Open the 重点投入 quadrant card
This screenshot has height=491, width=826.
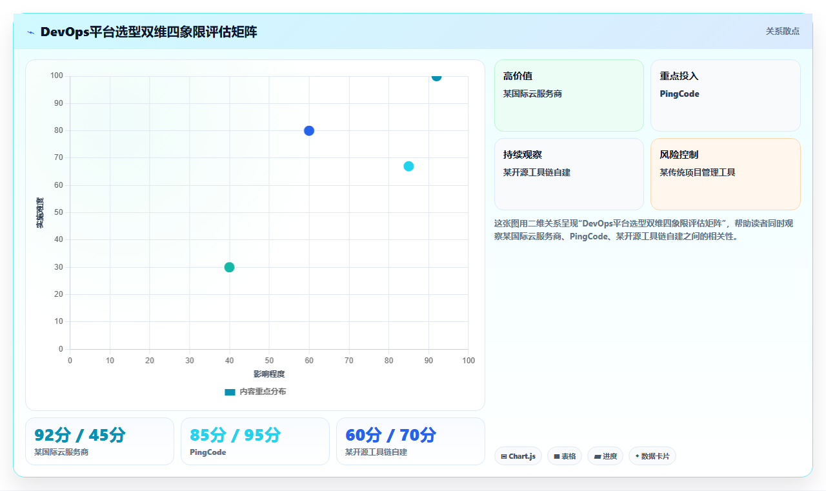[725, 95]
